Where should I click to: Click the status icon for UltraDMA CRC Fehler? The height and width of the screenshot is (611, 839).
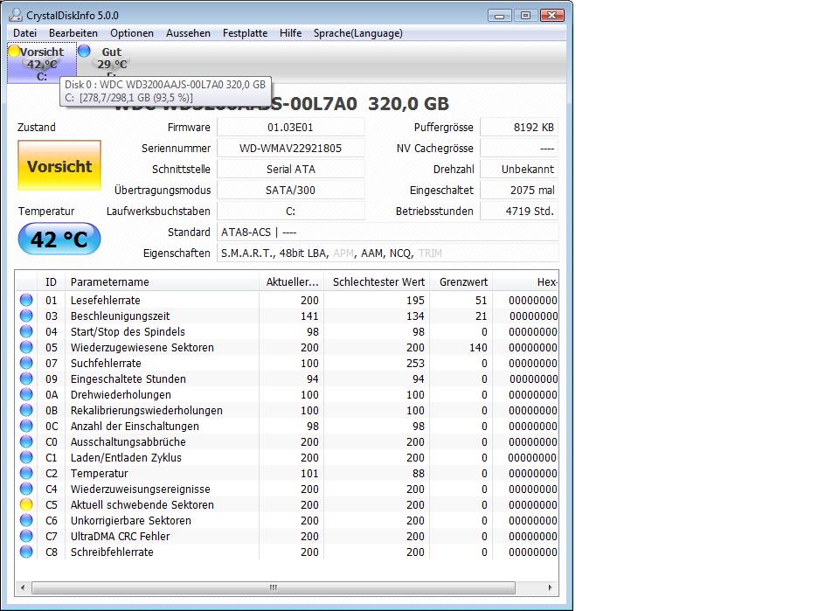click(26, 536)
